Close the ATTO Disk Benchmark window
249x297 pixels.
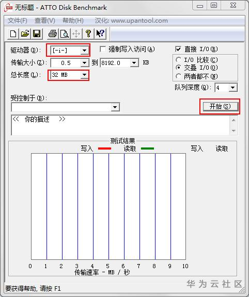[x=234, y=6]
